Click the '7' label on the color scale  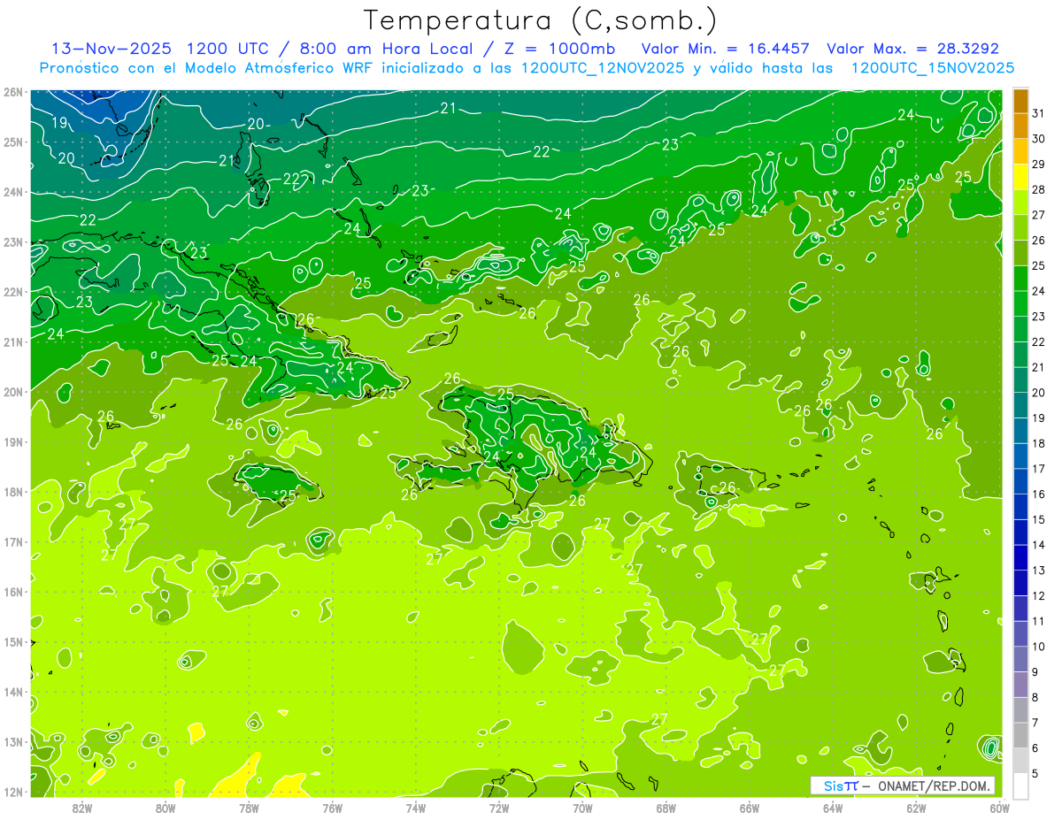(1035, 723)
